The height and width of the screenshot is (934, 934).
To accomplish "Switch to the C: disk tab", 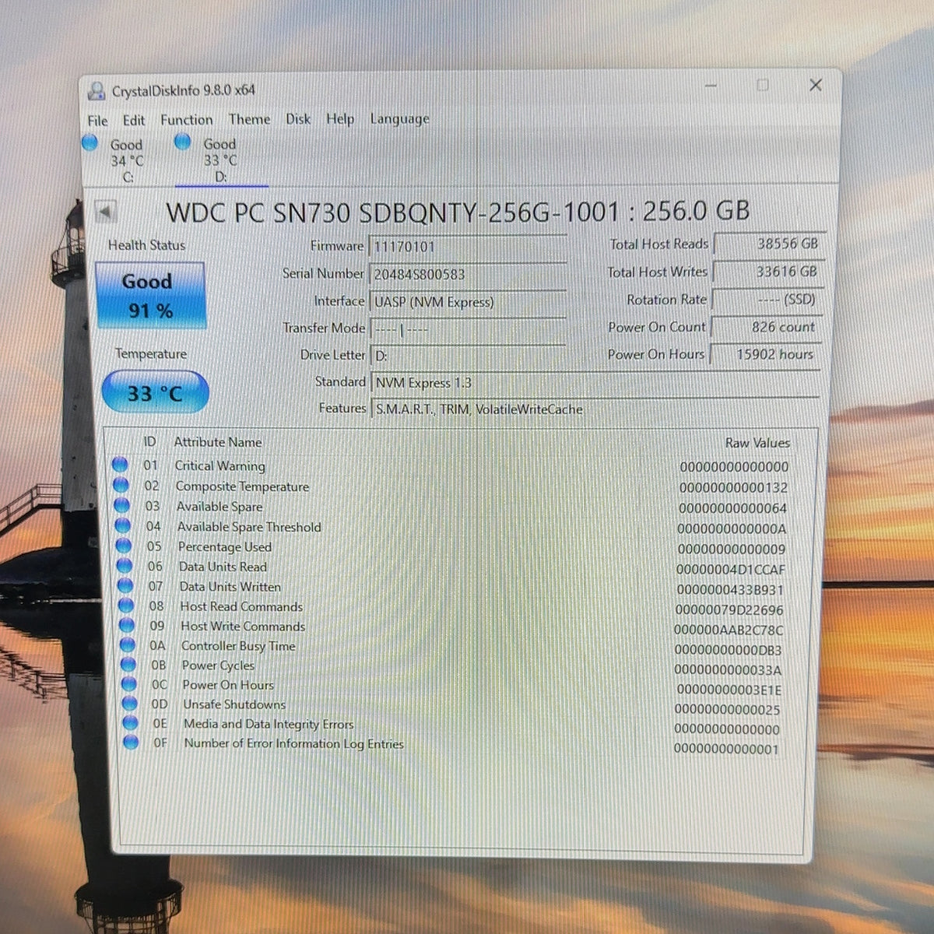I will [127, 160].
